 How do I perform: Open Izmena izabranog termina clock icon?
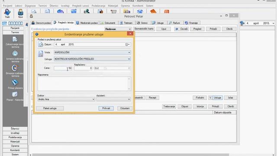(x=15, y=54)
